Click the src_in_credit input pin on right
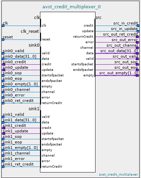This screenshot has height=178, width=141. click(x=138, y=26)
